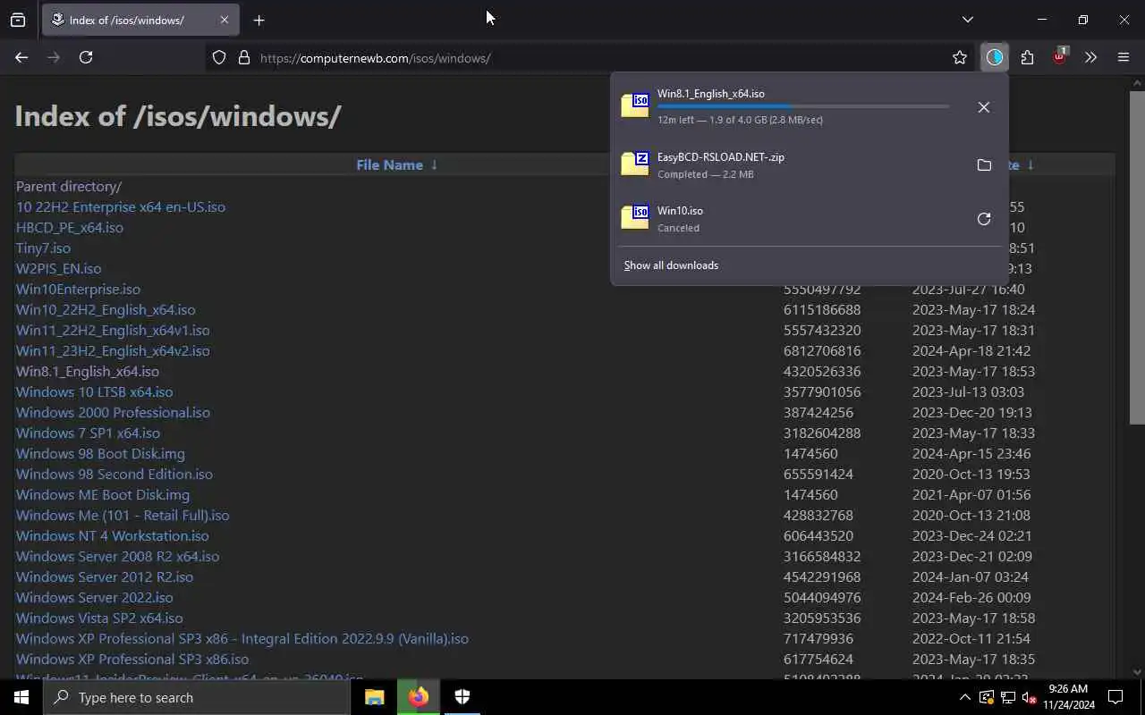Select the Index of /isos/windows/ tab
Image resolution: width=1145 pixels, height=715 pixels.
coord(139,20)
